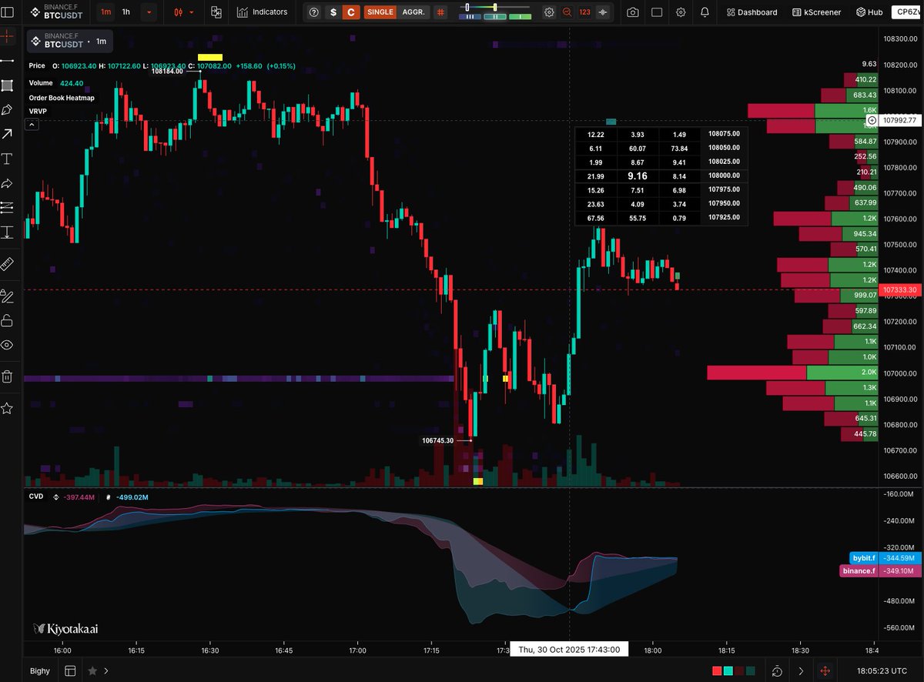Open the Dashboard tab

[x=752, y=12]
